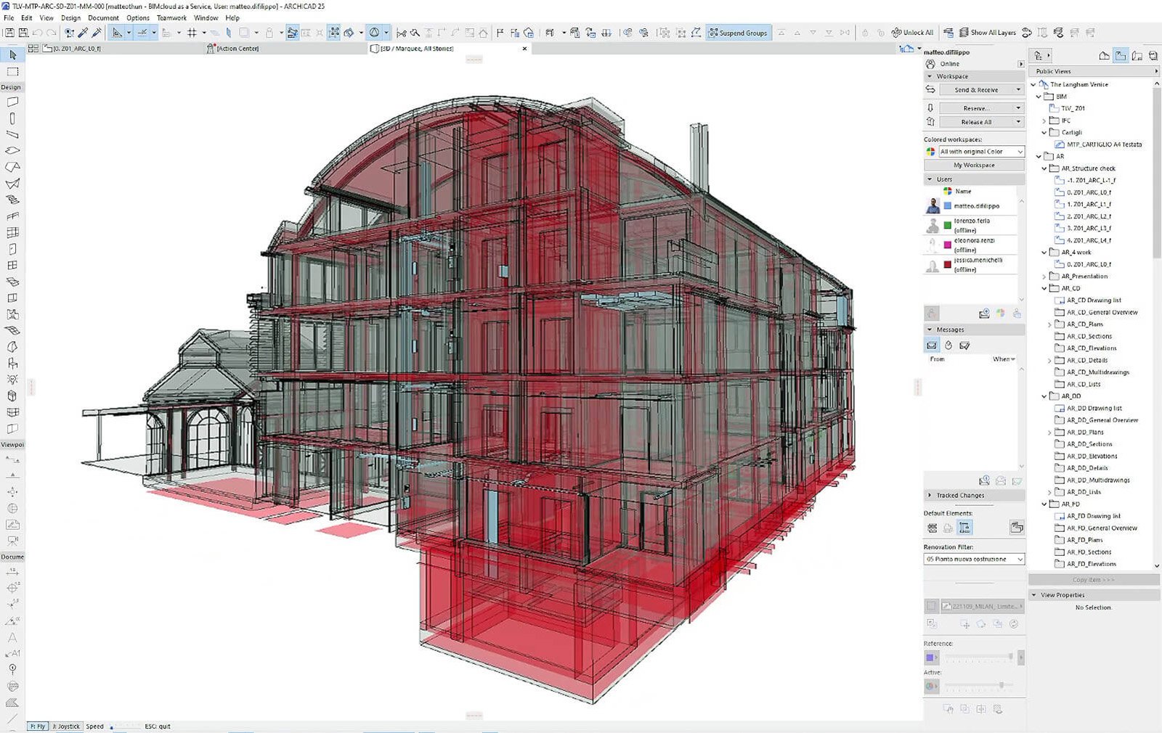Open the View Map icon in Navigator
1162x733 pixels.
[1121, 56]
